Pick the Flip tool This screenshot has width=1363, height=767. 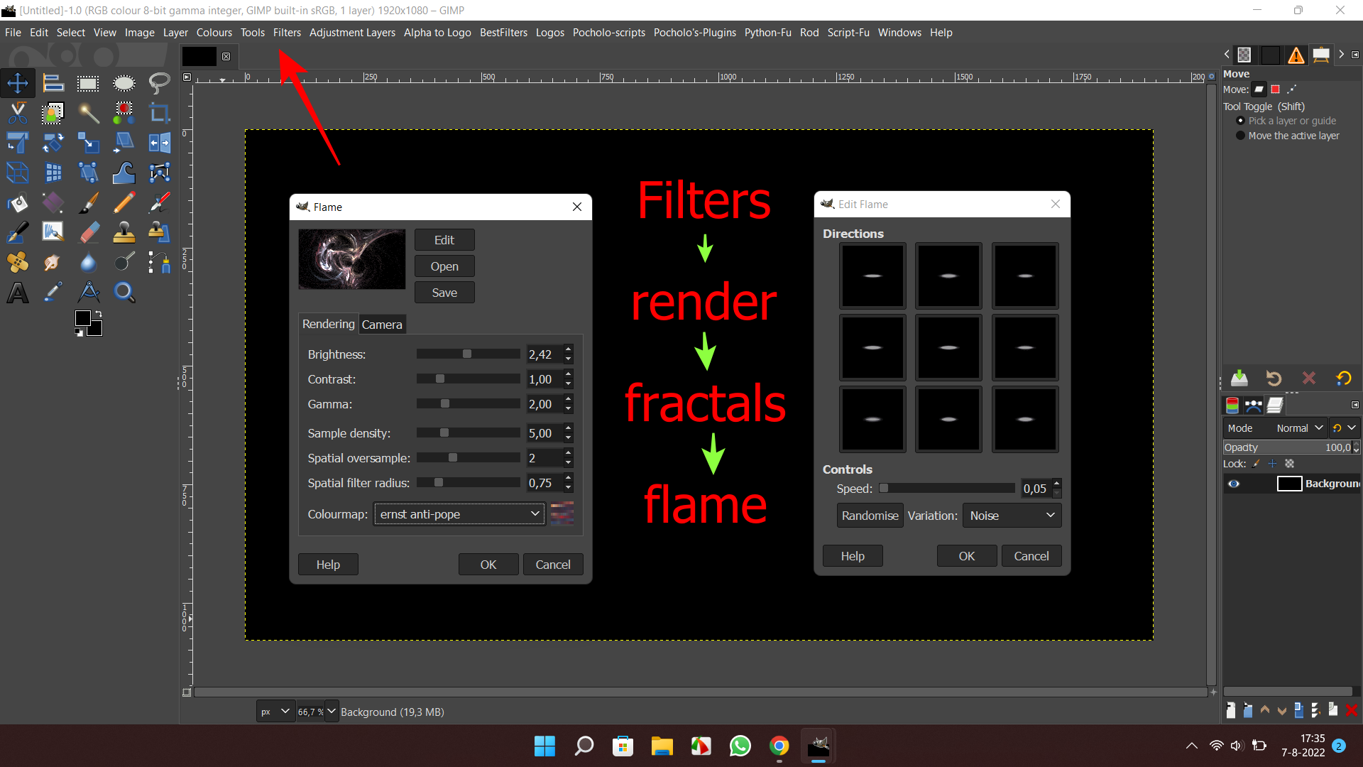[x=160, y=143]
